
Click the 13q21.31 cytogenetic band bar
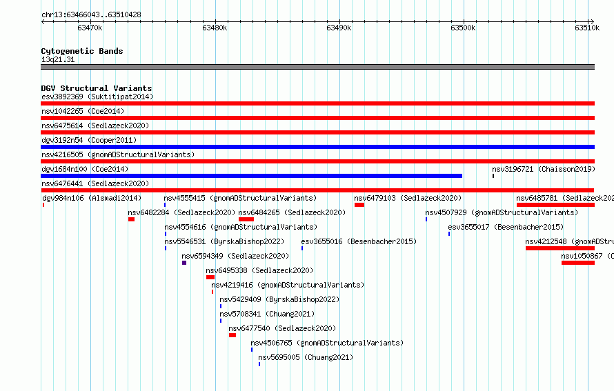[x=317, y=67]
